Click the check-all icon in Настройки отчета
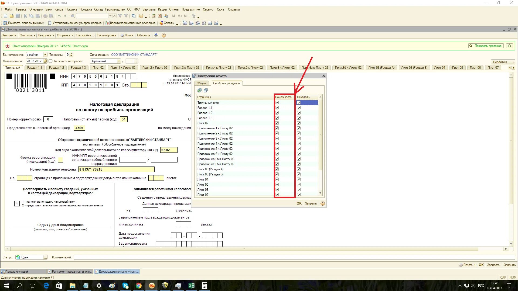This screenshot has height=291, width=518. point(199,91)
